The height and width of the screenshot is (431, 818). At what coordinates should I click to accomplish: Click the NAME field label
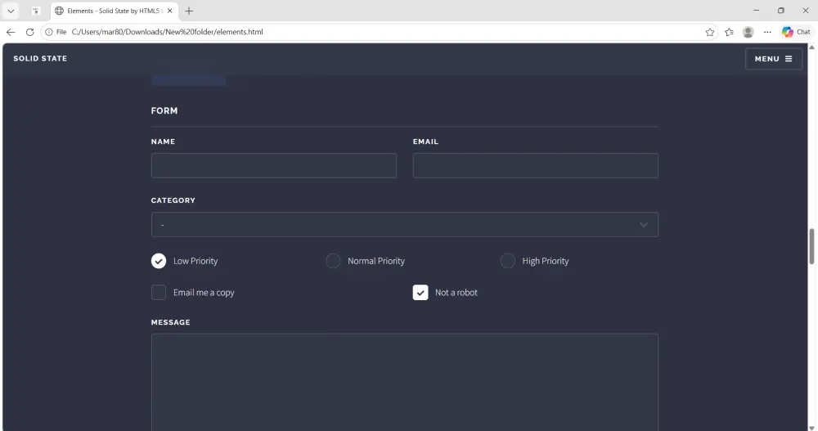point(163,141)
